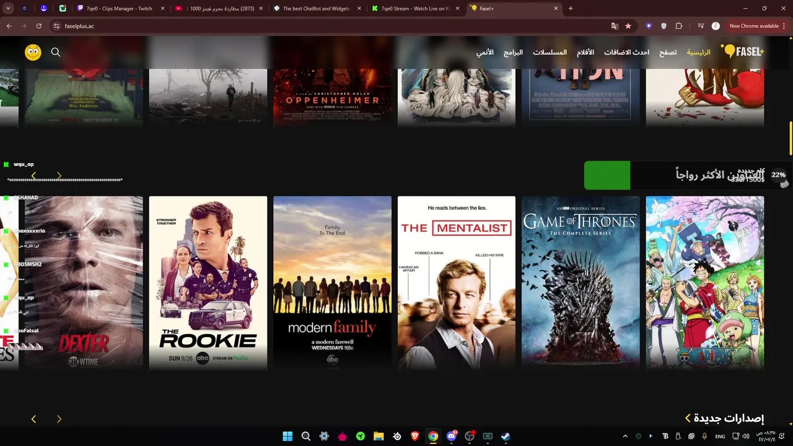Open SteelSeries app in taskbar
This screenshot has width=793, height=446.
pos(397,436)
